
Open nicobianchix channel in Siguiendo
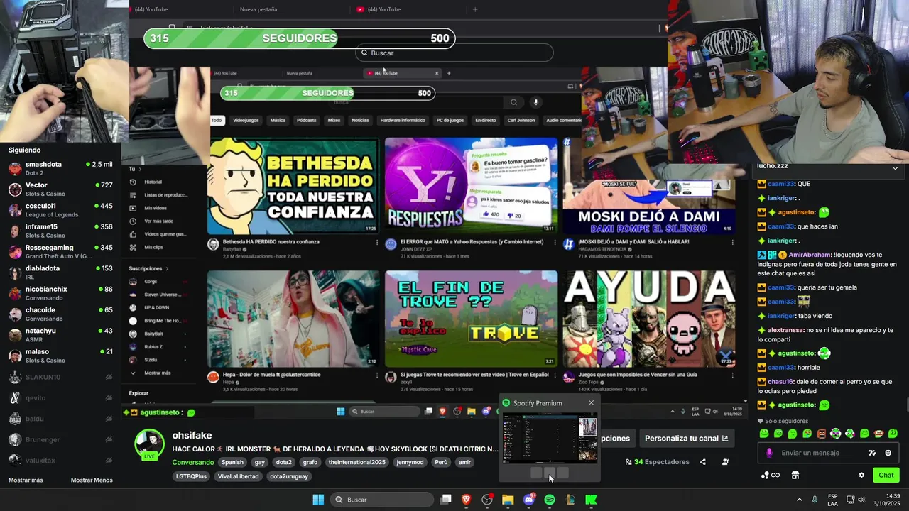(x=60, y=294)
